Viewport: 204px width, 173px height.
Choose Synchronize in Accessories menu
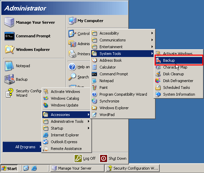tap(123, 101)
